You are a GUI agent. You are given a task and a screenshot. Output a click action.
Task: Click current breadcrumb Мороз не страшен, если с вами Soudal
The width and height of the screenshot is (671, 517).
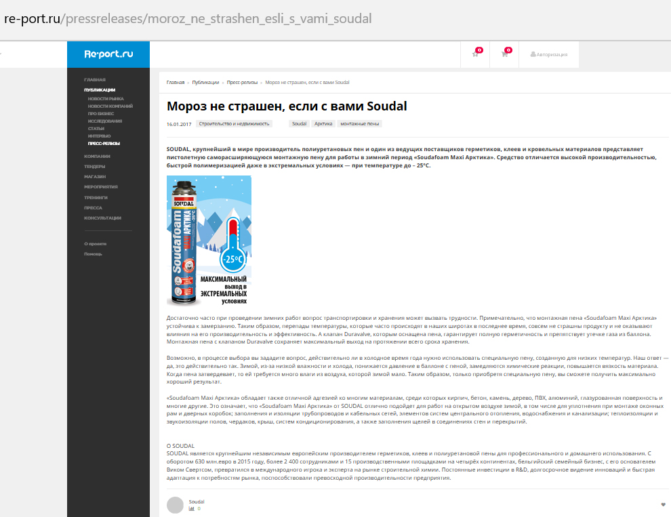coord(307,83)
